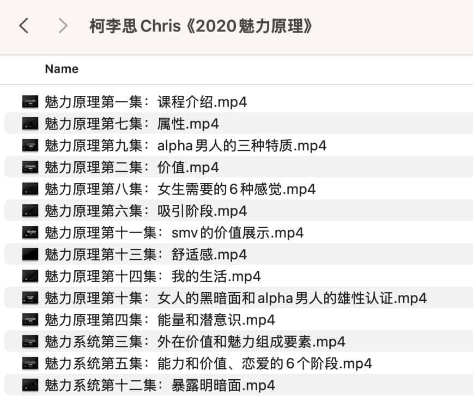473x413 pixels.
Task: Select 第十集：女人的黑暗面和alpha男人的雄性认证.mp4
Action: [235, 298]
